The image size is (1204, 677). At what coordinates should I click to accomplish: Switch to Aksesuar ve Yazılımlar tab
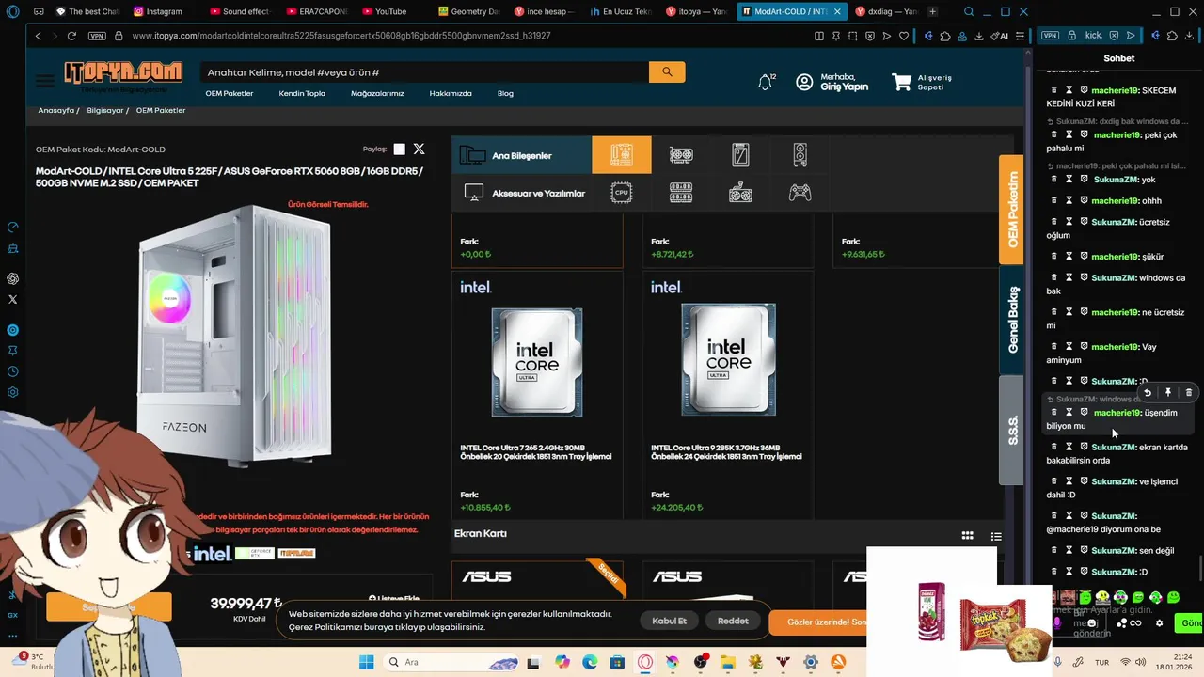[x=521, y=193]
